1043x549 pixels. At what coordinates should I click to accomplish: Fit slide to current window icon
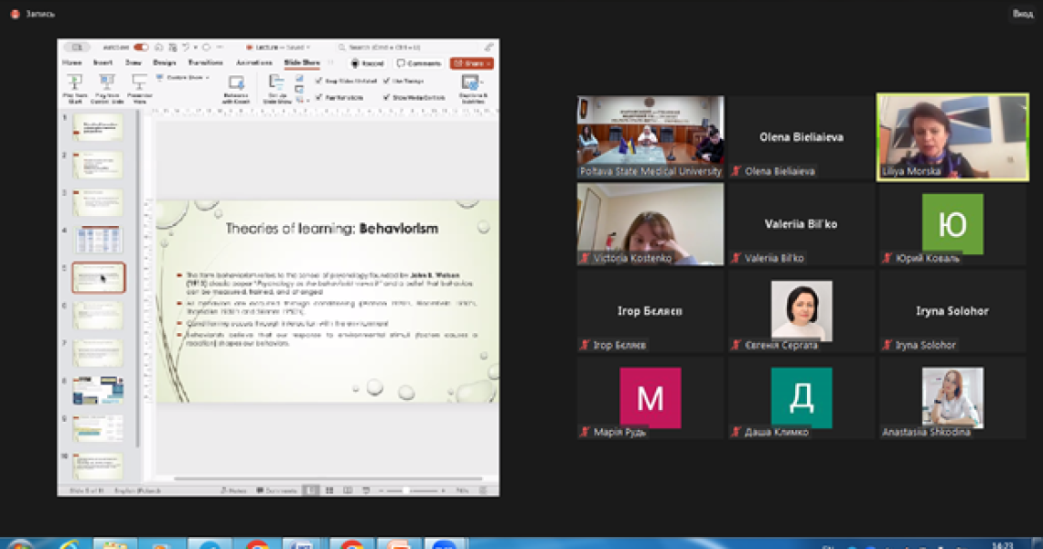[x=484, y=490]
